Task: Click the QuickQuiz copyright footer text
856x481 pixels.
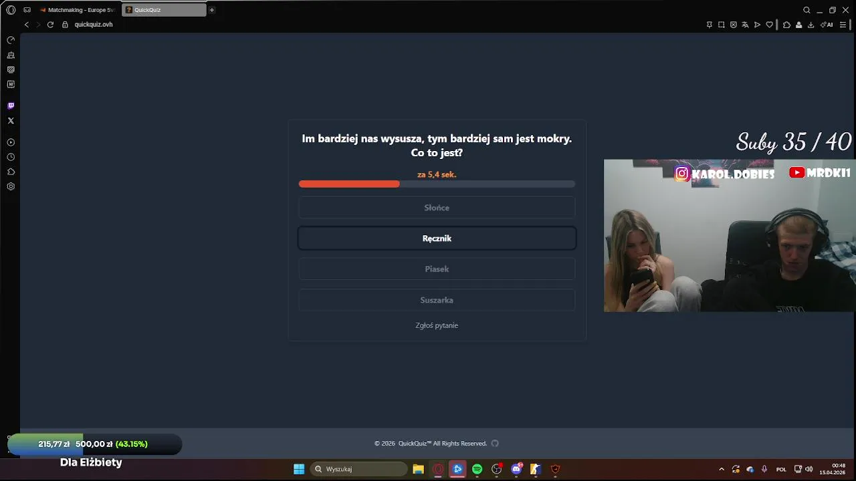Action: (431, 444)
